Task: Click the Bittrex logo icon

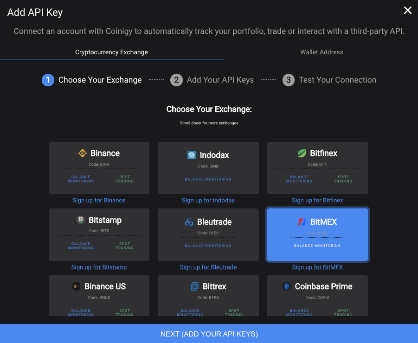Action: click(x=194, y=286)
